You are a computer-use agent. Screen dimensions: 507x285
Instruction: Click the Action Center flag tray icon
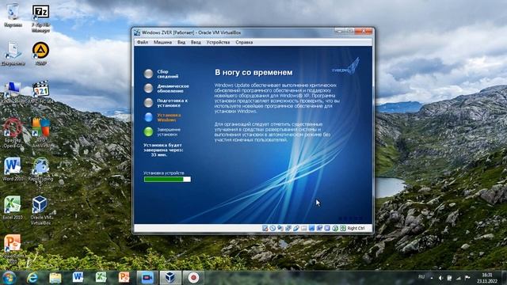[467, 278]
